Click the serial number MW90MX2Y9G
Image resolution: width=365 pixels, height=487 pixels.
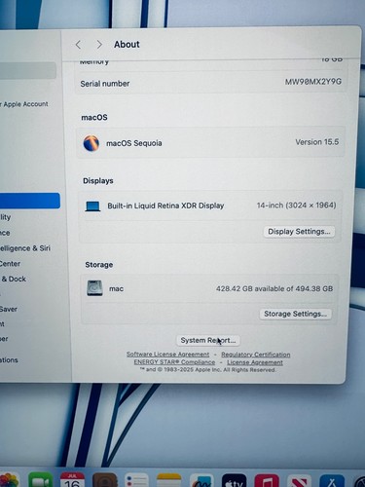[313, 82]
